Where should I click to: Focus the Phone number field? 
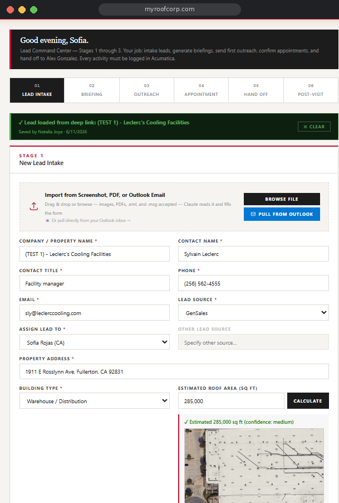click(x=253, y=283)
